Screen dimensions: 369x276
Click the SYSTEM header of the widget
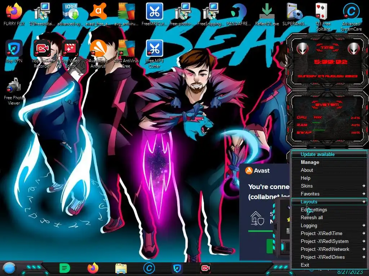coord(327,105)
